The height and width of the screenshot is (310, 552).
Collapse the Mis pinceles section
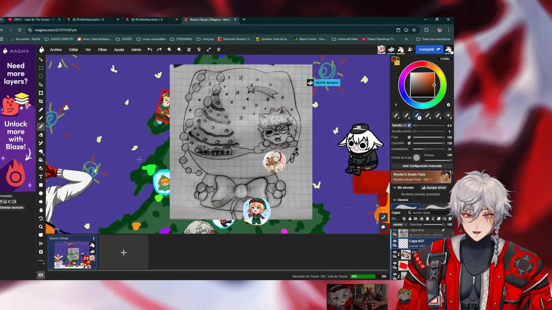click(x=395, y=188)
